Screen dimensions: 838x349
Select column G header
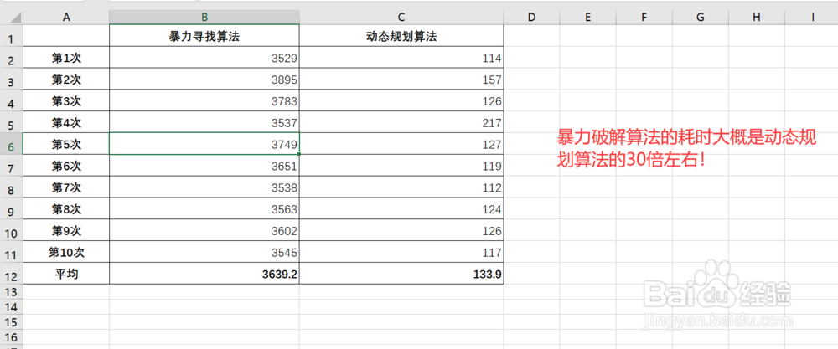(x=700, y=17)
